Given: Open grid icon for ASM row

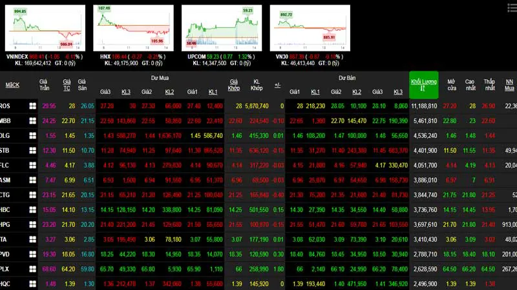Looking at the screenshot, I should [x=33, y=180].
